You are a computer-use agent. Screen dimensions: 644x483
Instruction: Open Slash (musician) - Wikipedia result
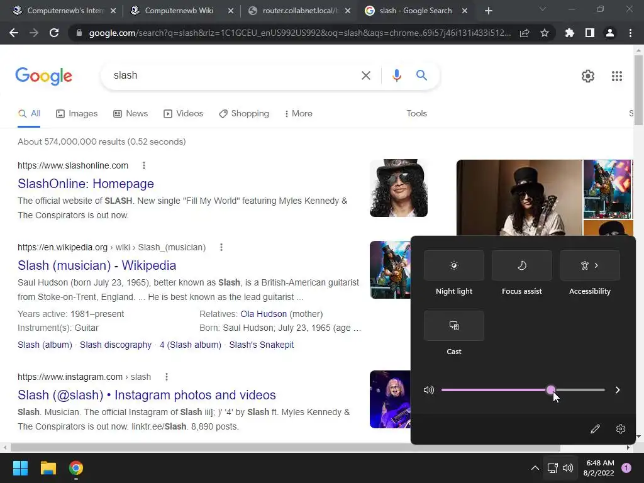pyautogui.click(x=97, y=265)
